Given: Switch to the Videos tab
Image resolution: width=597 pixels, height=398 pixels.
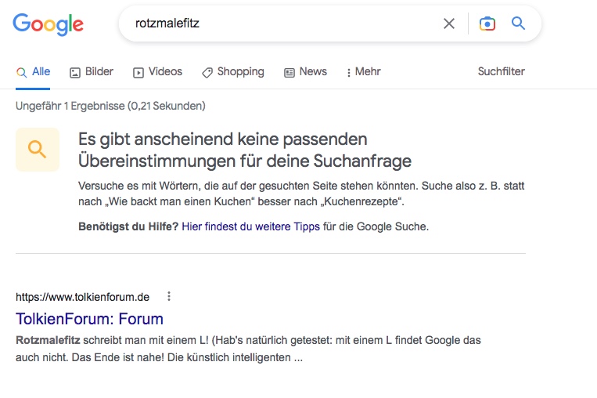Looking at the screenshot, I should [165, 71].
